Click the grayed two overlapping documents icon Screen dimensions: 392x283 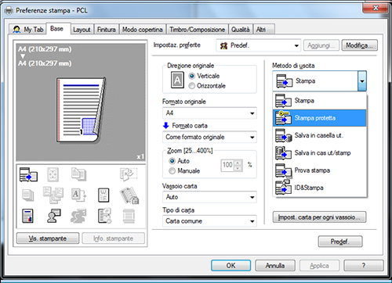pyautogui.click(x=78, y=174)
